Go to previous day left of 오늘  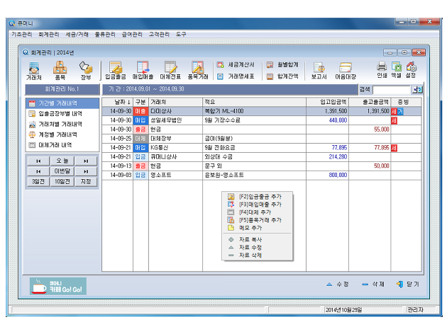38,161
